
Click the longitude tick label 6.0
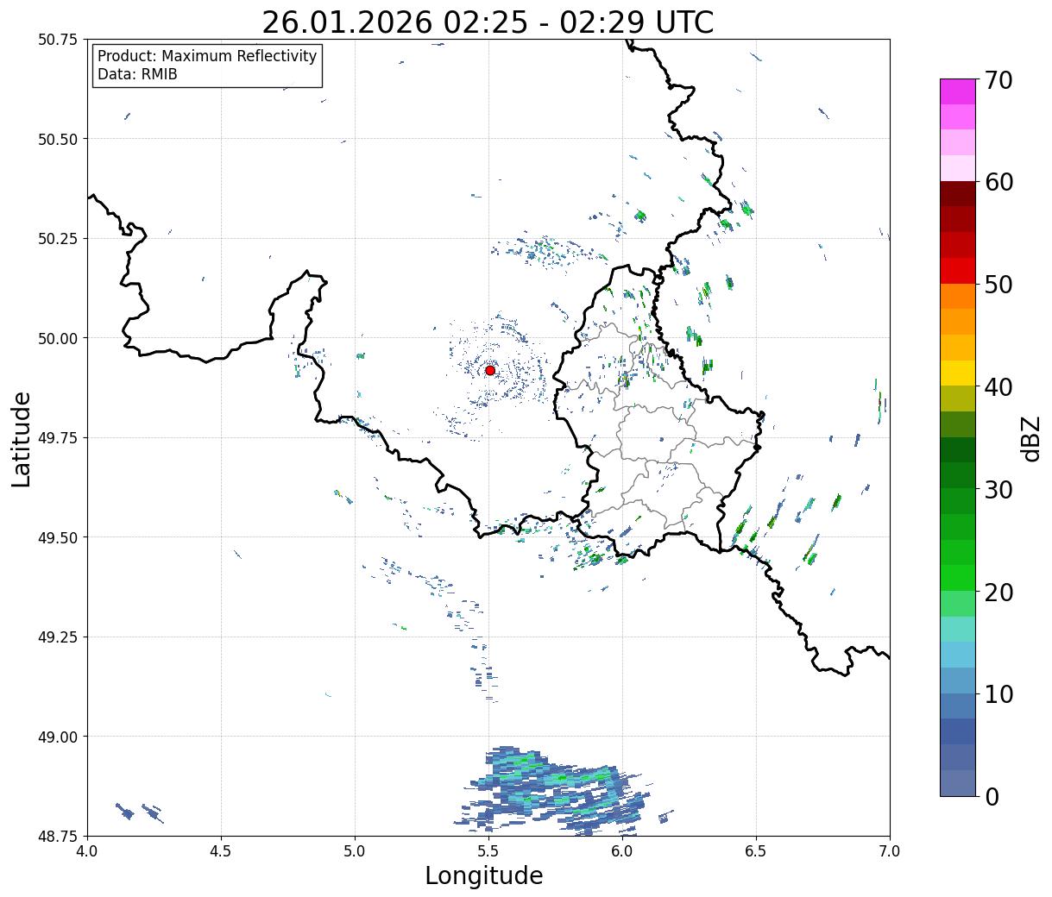coord(622,851)
